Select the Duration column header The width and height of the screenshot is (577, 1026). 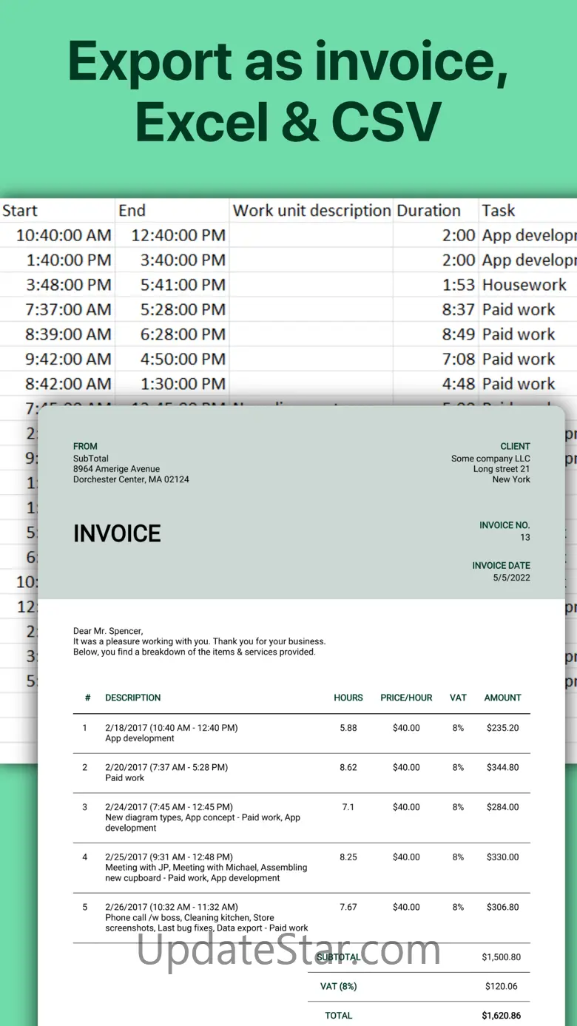coord(428,211)
